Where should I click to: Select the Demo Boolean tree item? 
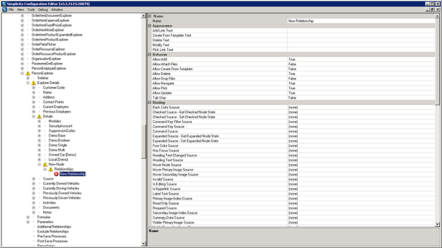pos(59,140)
